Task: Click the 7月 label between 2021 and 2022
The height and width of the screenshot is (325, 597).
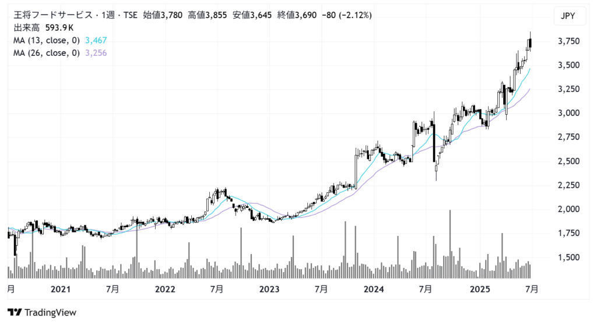Action: 113,289
